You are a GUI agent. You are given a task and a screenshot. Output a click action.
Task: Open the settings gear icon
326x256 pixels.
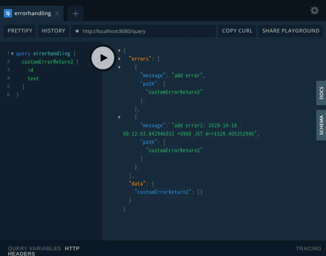[314, 10]
